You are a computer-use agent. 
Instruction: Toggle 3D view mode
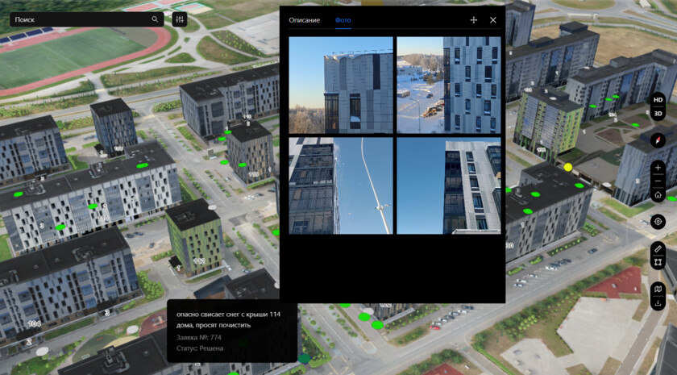point(658,114)
